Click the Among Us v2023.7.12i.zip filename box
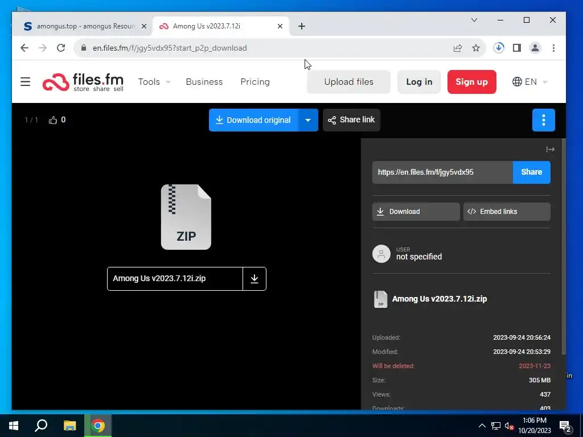583x437 pixels. click(175, 279)
